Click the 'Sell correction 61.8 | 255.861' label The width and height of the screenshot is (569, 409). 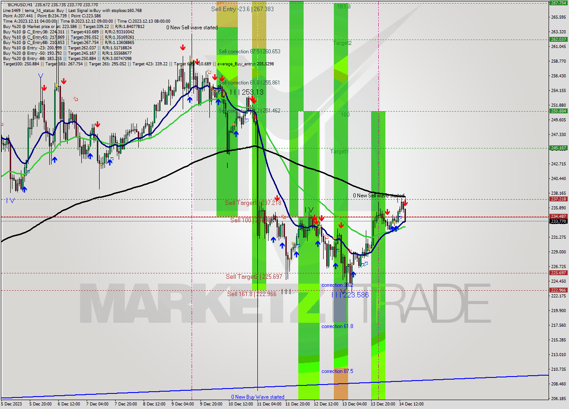(x=249, y=83)
